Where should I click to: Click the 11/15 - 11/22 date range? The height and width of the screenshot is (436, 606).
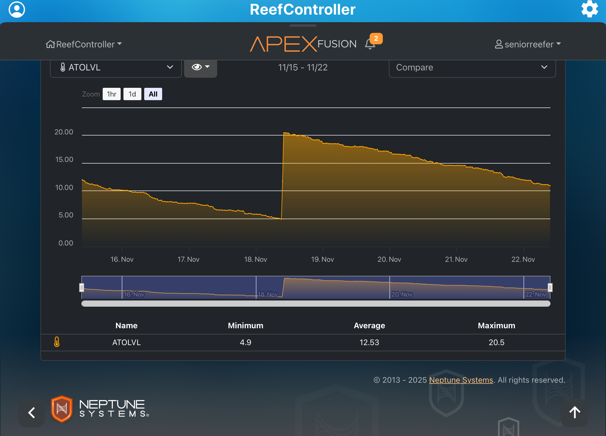pyautogui.click(x=303, y=67)
